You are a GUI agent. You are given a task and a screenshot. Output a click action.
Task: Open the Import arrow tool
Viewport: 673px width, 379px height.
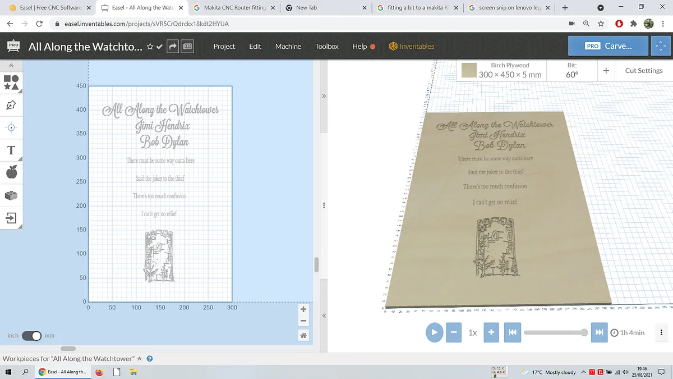pyautogui.click(x=11, y=217)
